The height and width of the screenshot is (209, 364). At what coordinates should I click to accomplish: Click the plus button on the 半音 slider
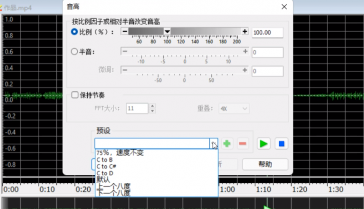click(245, 51)
